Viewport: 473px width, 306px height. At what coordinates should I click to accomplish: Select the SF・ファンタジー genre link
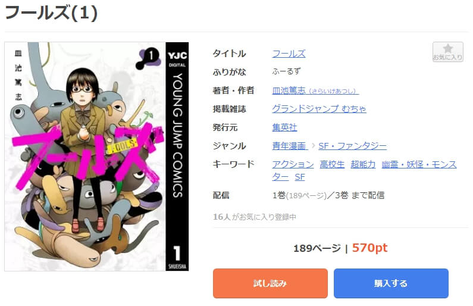click(352, 146)
